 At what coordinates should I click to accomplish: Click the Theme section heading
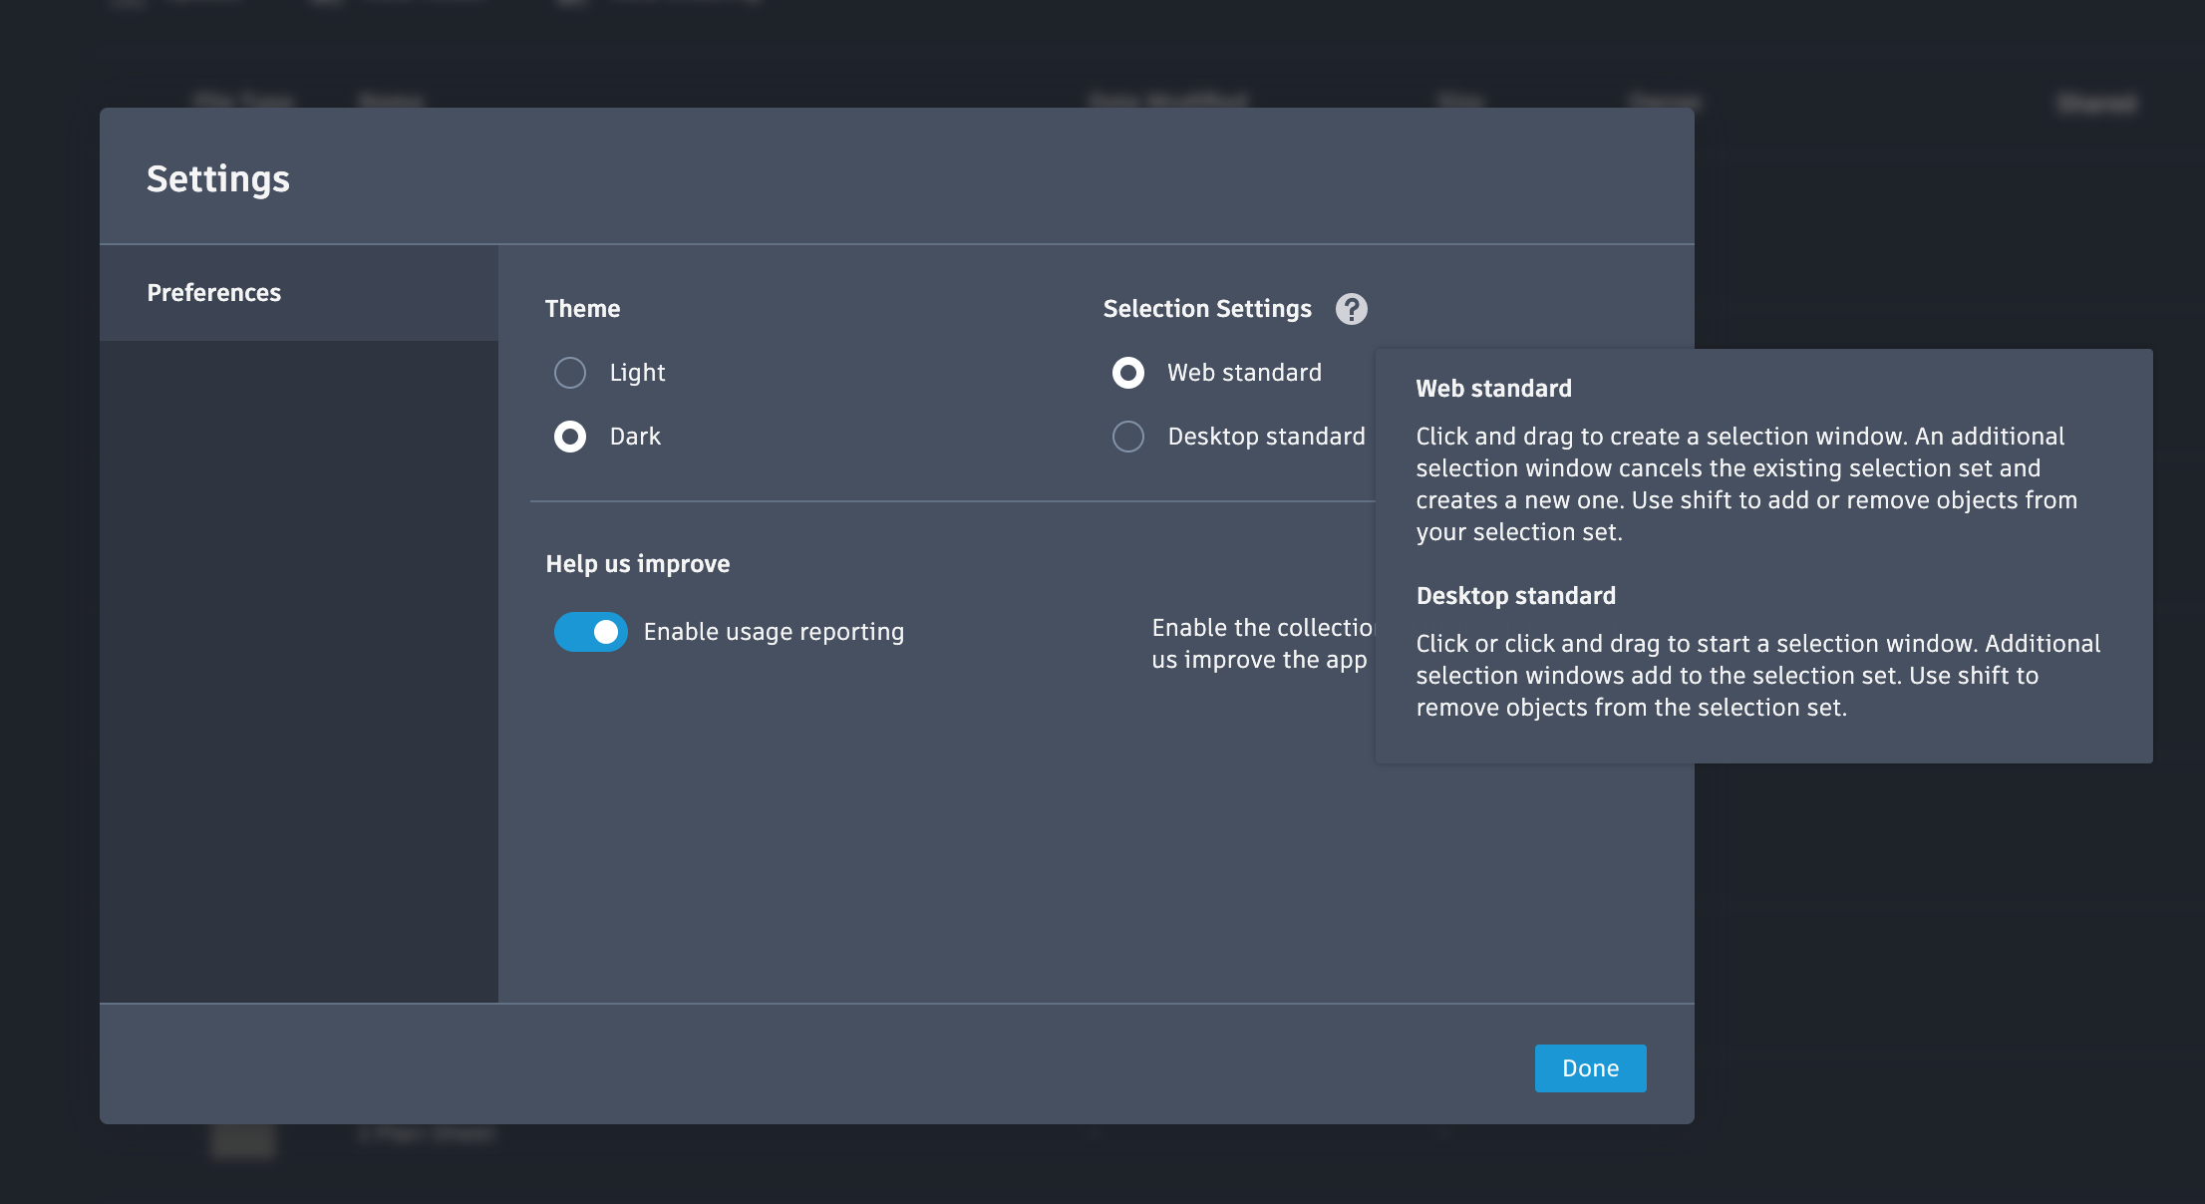582,309
